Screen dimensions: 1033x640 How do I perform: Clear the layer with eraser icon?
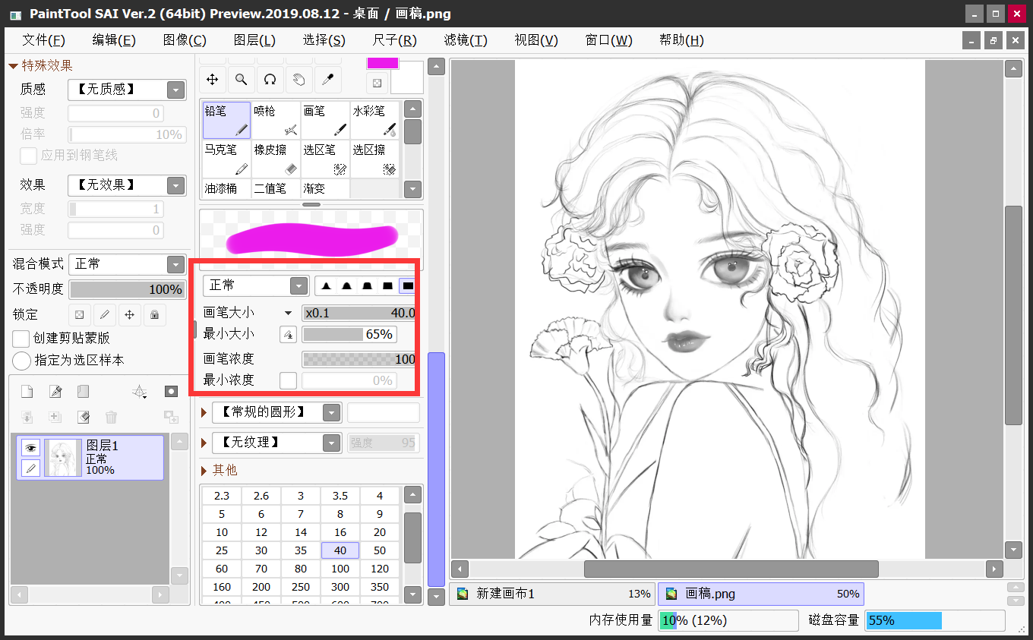coord(84,417)
